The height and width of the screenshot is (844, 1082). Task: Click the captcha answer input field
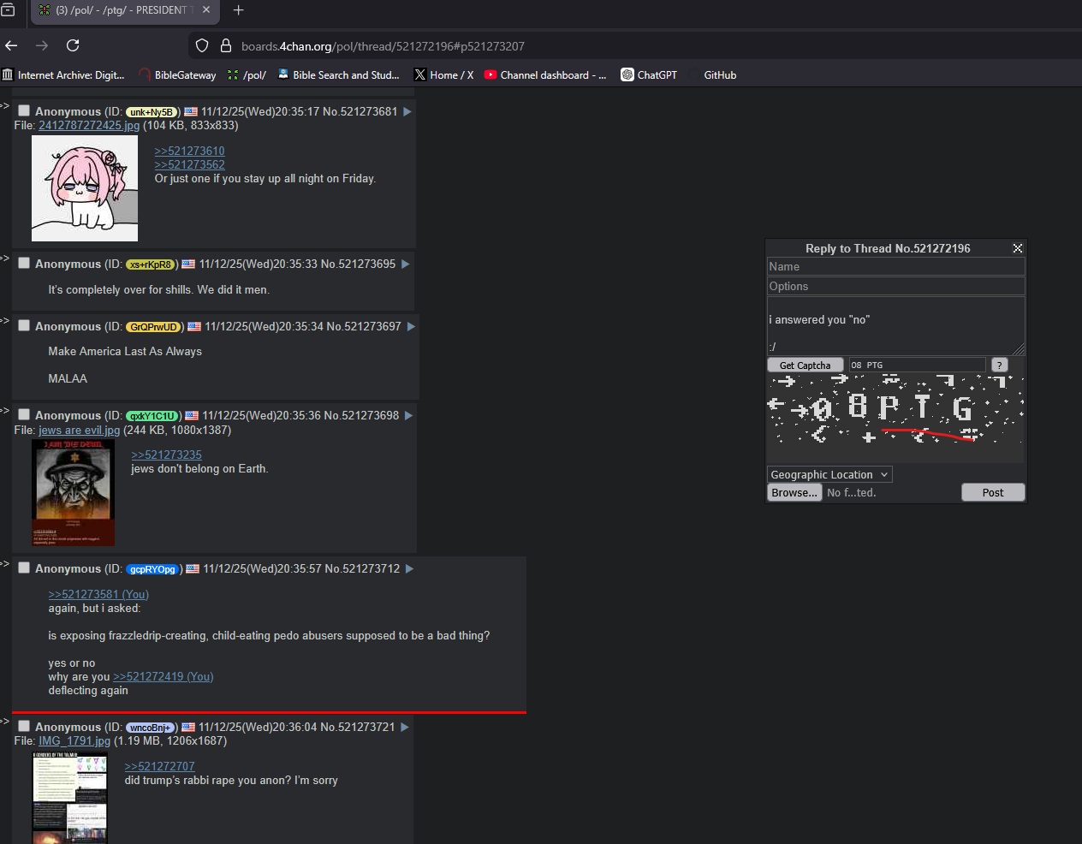(x=917, y=365)
